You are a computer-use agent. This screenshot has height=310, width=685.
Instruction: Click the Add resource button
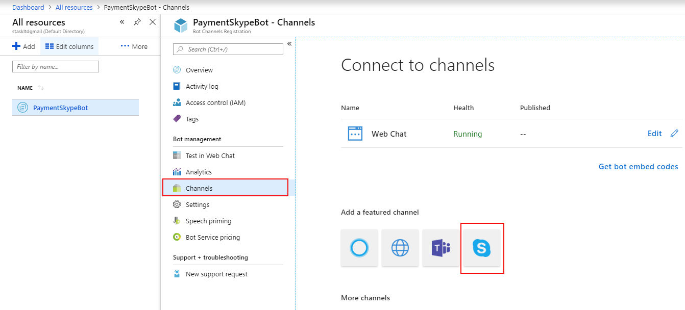[x=24, y=46]
